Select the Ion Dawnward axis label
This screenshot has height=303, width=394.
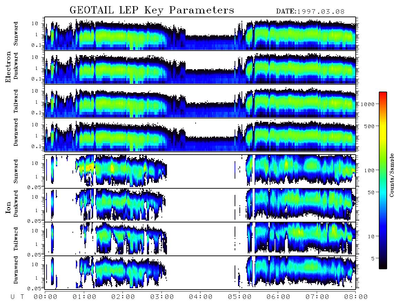coord(16,270)
